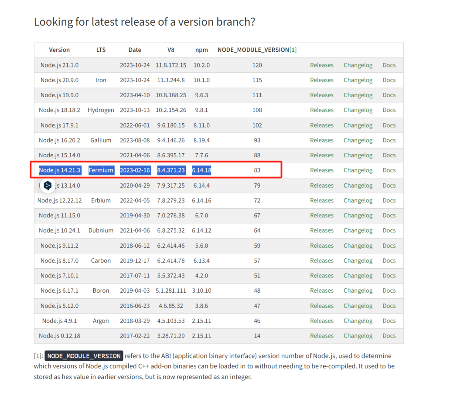Open Changelog for Node.js 18.18.2
The image size is (471, 395).
(358, 110)
